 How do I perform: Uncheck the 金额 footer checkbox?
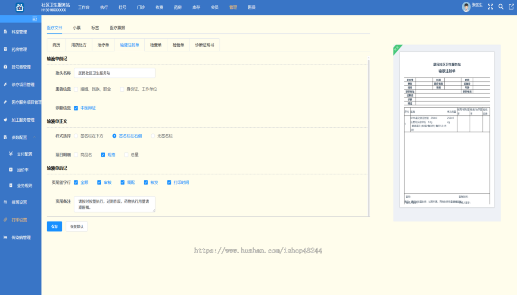click(76, 182)
